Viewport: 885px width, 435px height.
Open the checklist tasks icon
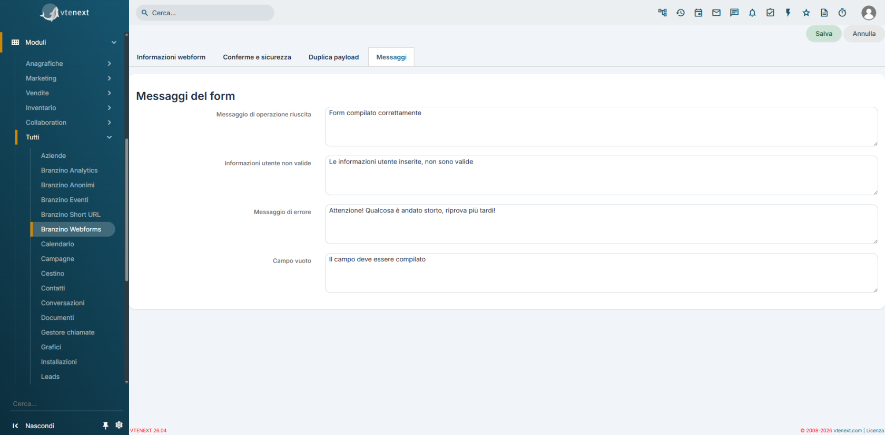770,13
